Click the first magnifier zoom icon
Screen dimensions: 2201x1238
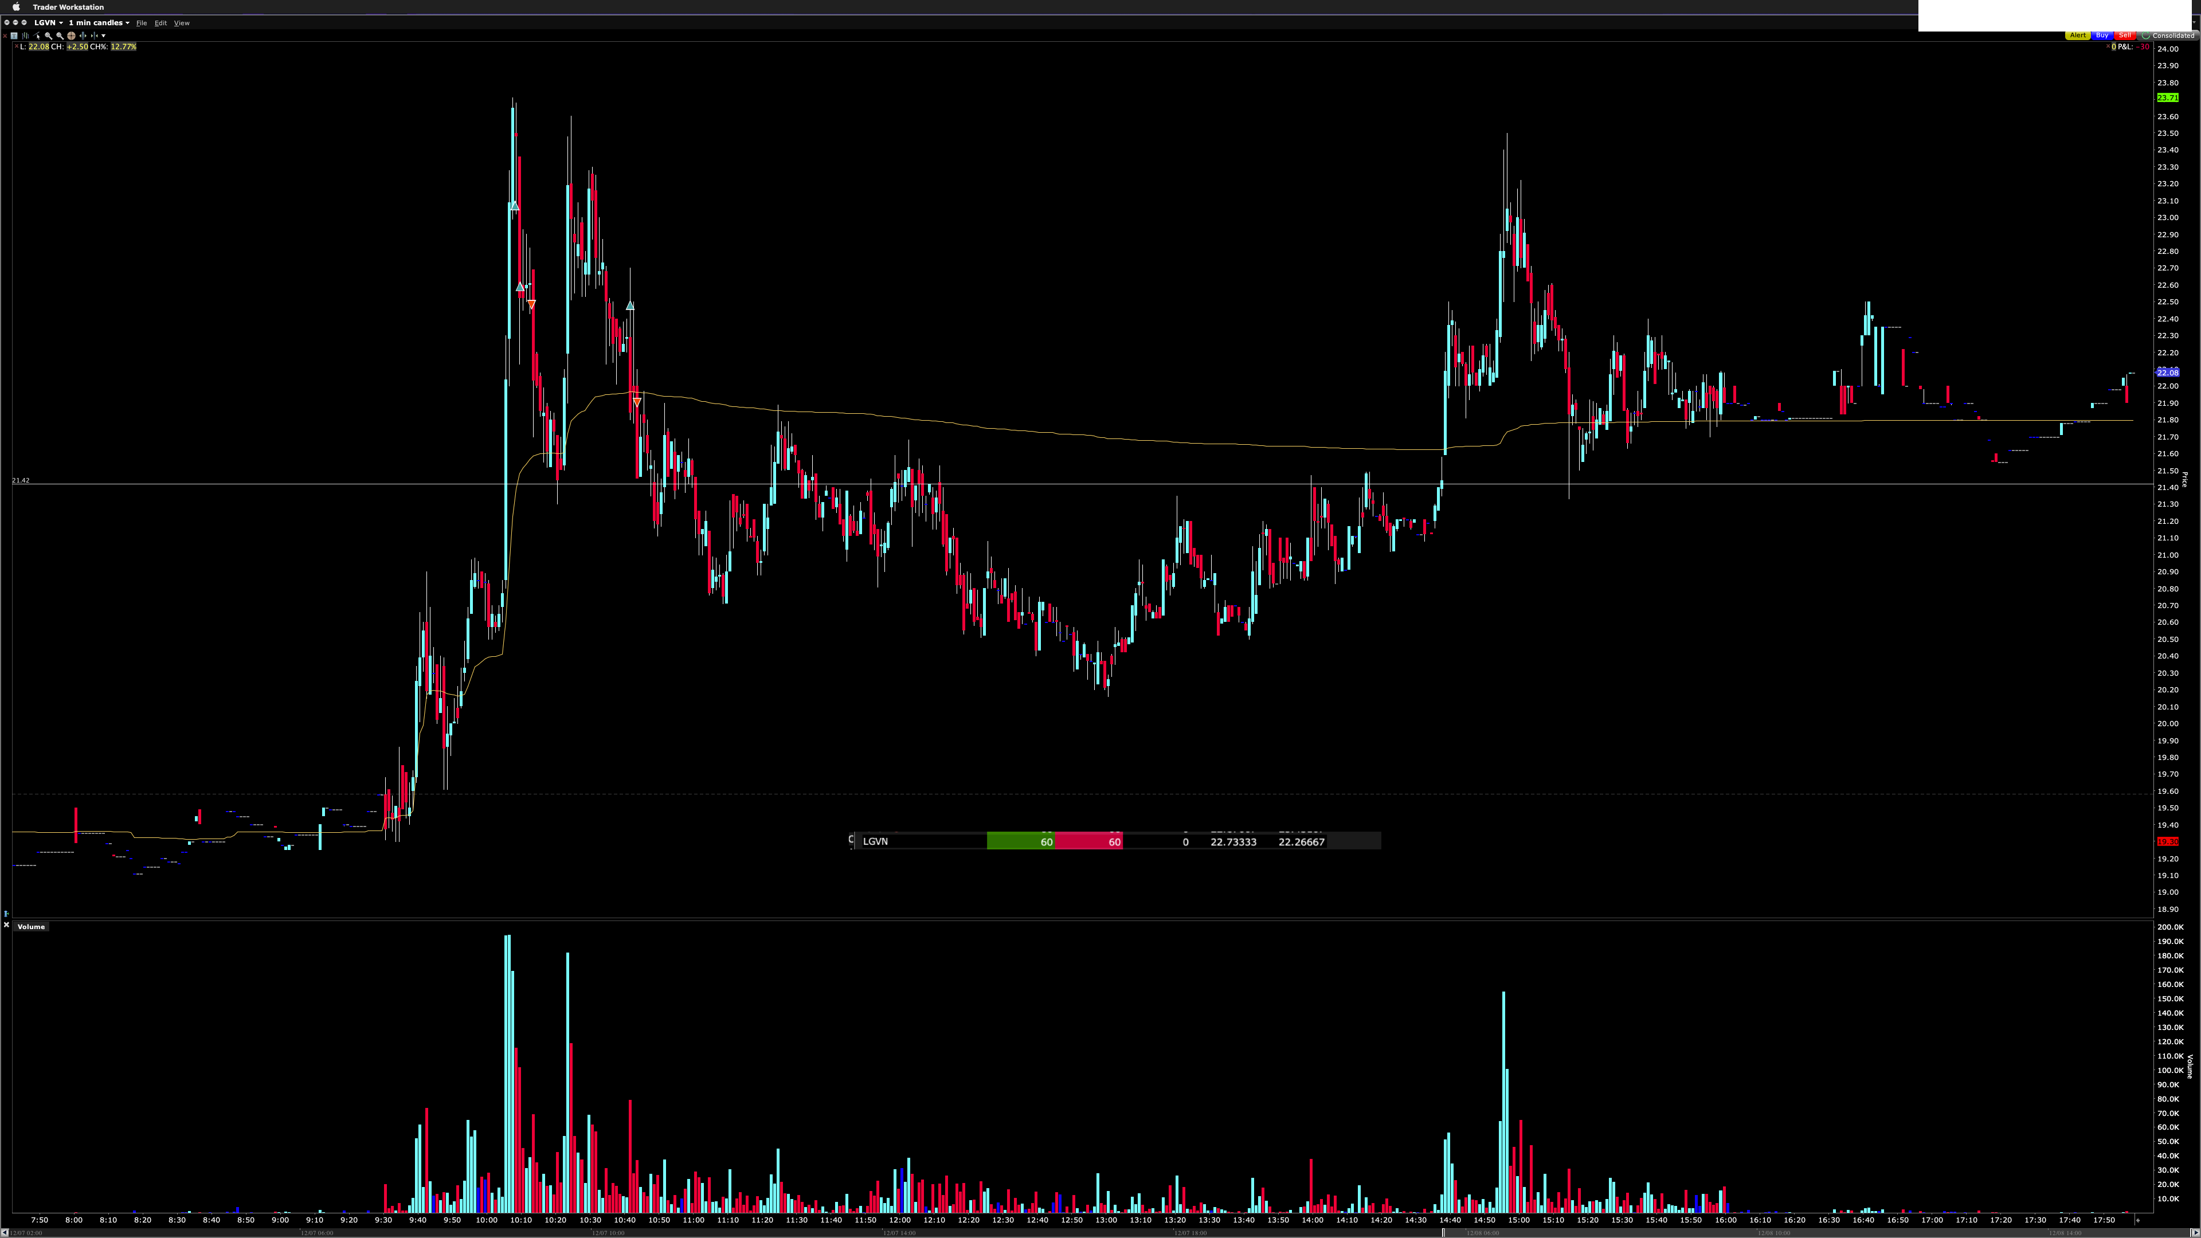point(49,36)
